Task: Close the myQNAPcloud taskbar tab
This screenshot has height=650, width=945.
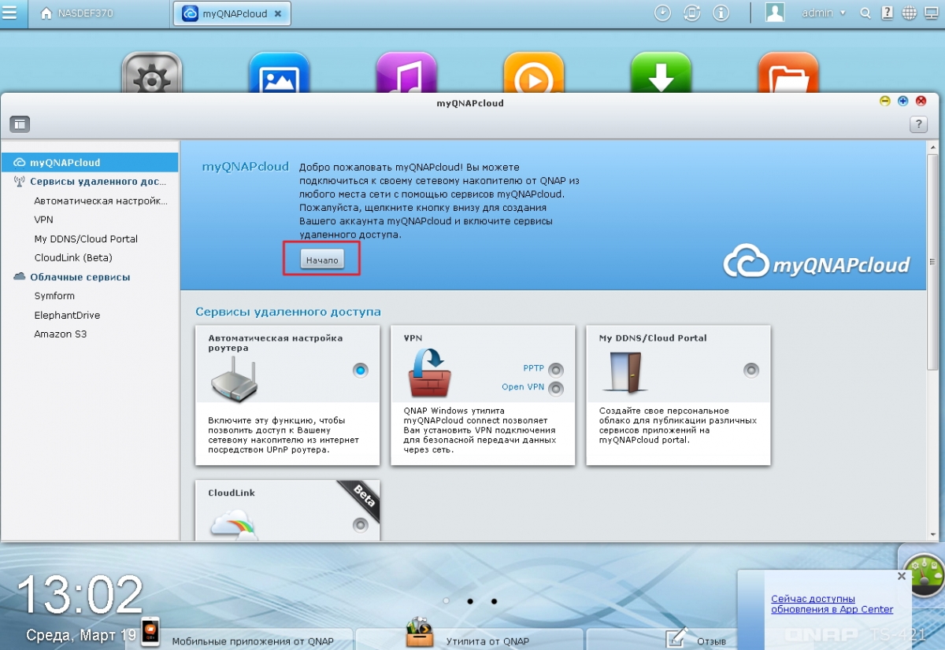Action: pos(278,13)
